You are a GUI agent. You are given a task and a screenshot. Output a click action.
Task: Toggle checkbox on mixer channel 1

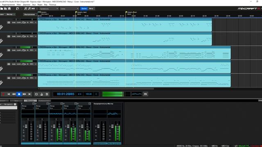pos(34,104)
